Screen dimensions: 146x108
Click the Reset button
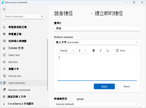click(127, 86)
